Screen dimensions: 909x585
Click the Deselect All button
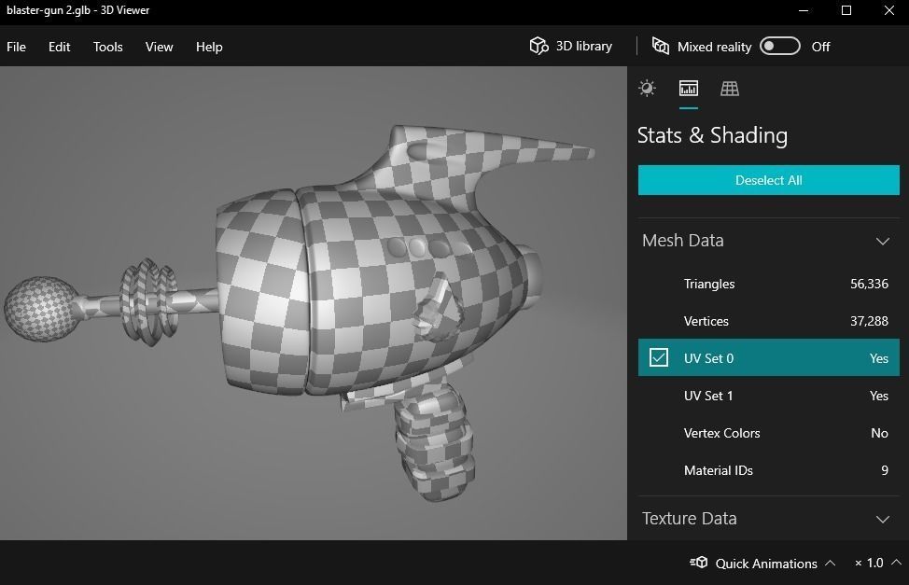[x=769, y=180]
